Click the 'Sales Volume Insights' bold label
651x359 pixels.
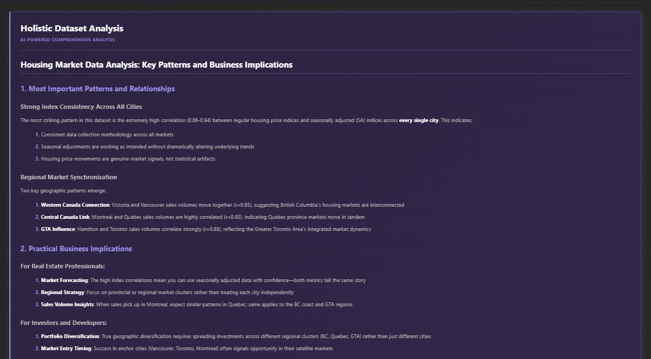pyautogui.click(x=67, y=305)
